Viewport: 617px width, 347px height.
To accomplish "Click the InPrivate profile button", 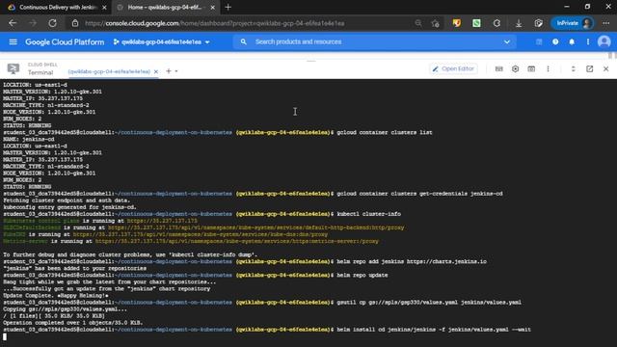I will (573, 23).
